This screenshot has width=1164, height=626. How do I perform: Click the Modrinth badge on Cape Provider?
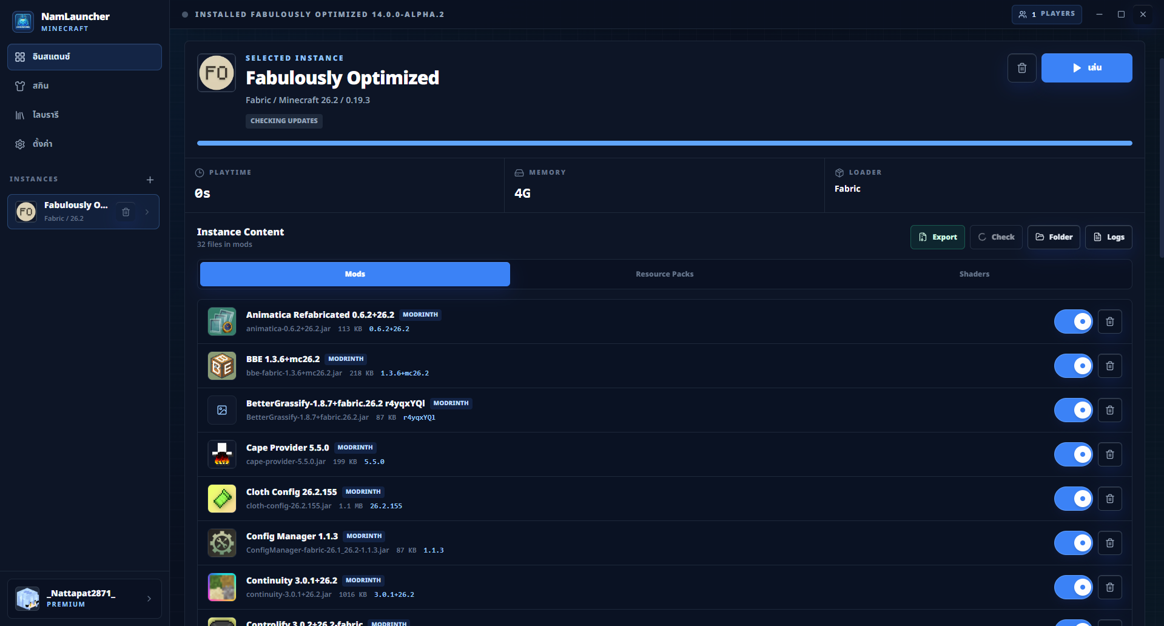pos(355,448)
